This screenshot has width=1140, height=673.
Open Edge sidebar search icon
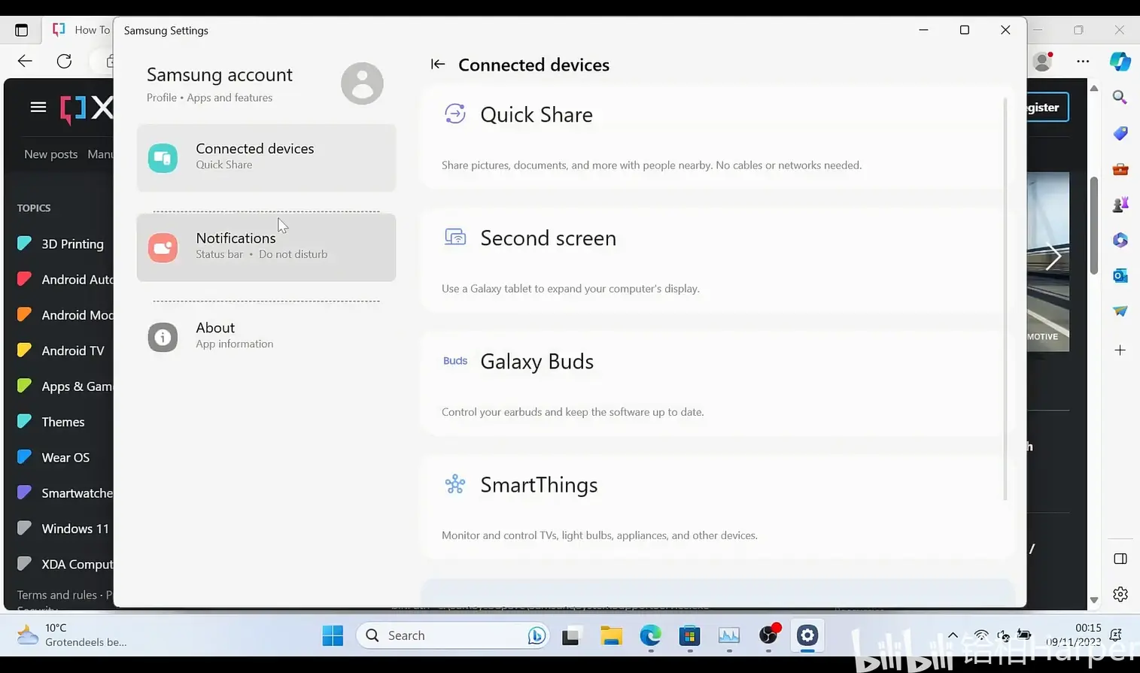tap(1120, 98)
